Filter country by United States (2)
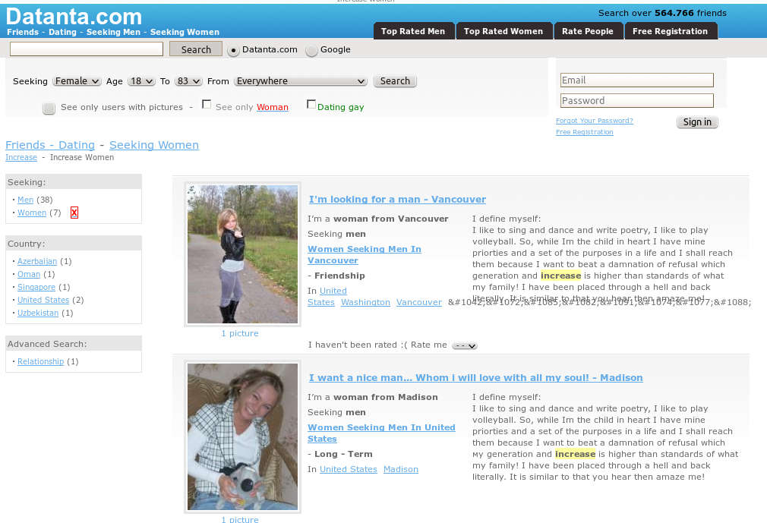Image resolution: width=767 pixels, height=523 pixels. pyautogui.click(x=43, y=300)
